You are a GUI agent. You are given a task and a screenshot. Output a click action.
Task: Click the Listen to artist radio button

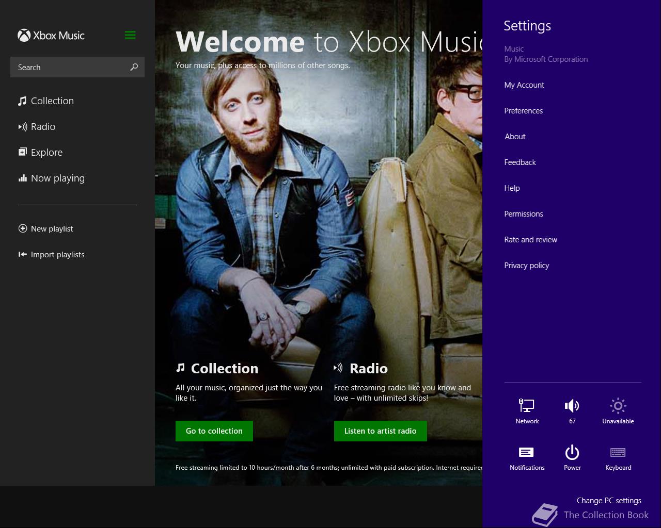click(381, 431)
